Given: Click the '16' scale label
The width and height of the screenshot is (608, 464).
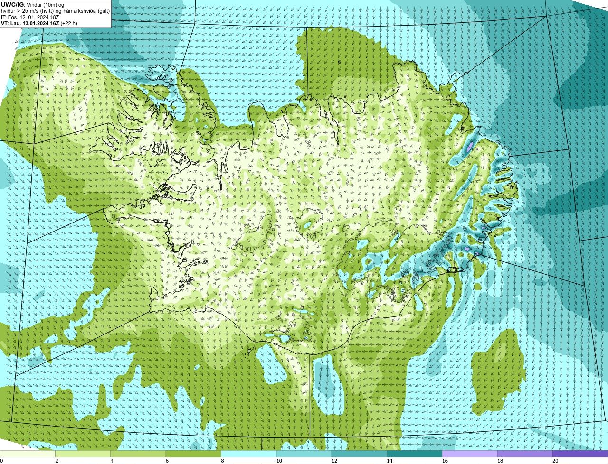Looking at the screenshot, I should [445, 461].
